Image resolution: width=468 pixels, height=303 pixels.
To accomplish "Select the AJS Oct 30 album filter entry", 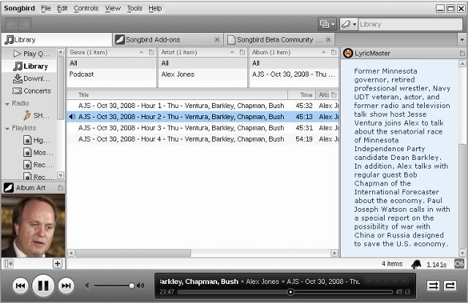I will 294,74.
